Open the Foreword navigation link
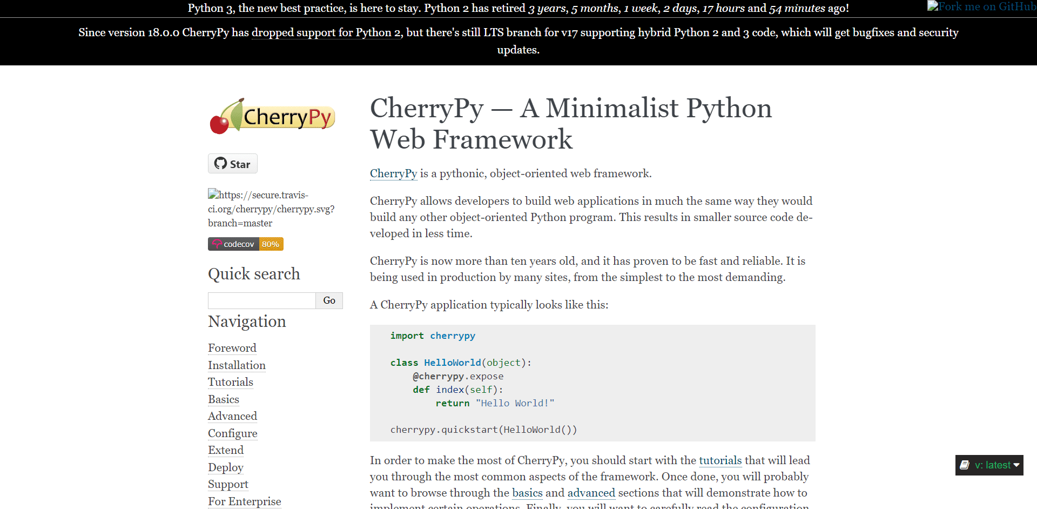1037x509 pixels. point(232,348)
